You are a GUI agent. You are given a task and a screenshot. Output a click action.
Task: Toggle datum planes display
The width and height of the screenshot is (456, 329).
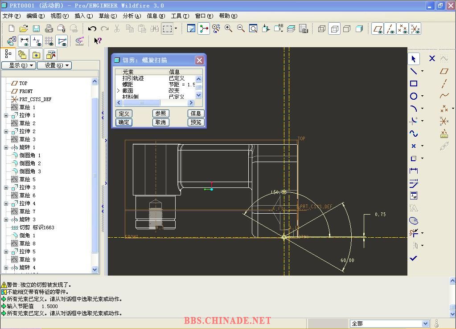tap(378, 29)
